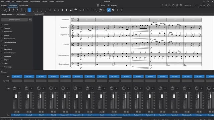
Task: Open the Партии button
Action: 101,5
